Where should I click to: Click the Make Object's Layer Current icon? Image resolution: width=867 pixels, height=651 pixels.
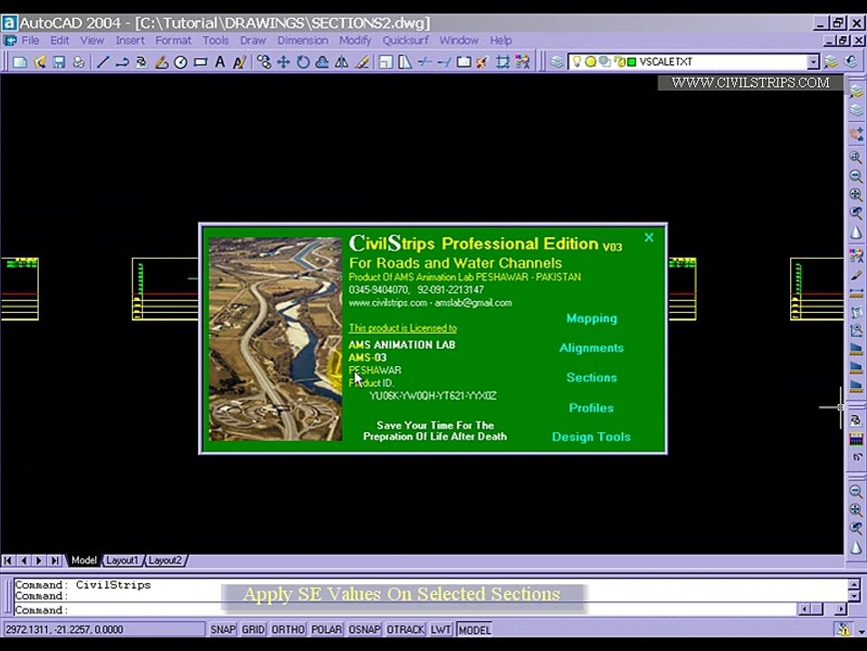[x=831, y=61]
